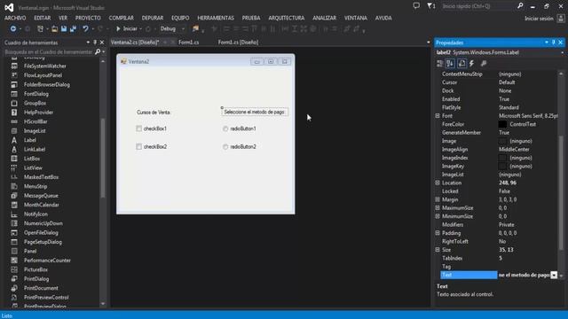568x319 pixels.
Task: Expand the Font property node
Action: pos(438,116)
